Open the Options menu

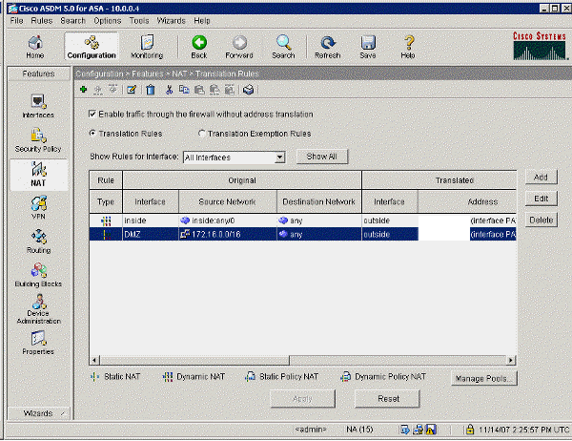(x=107, y=21)
